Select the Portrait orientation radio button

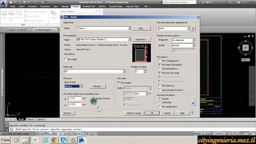click(160, 99)
